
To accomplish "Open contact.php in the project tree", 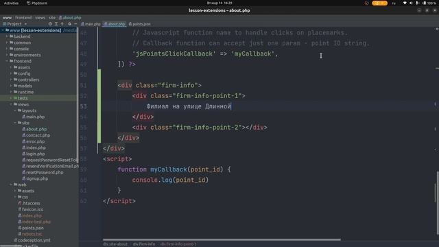I will pyautogui.click(x=36, y=135).
